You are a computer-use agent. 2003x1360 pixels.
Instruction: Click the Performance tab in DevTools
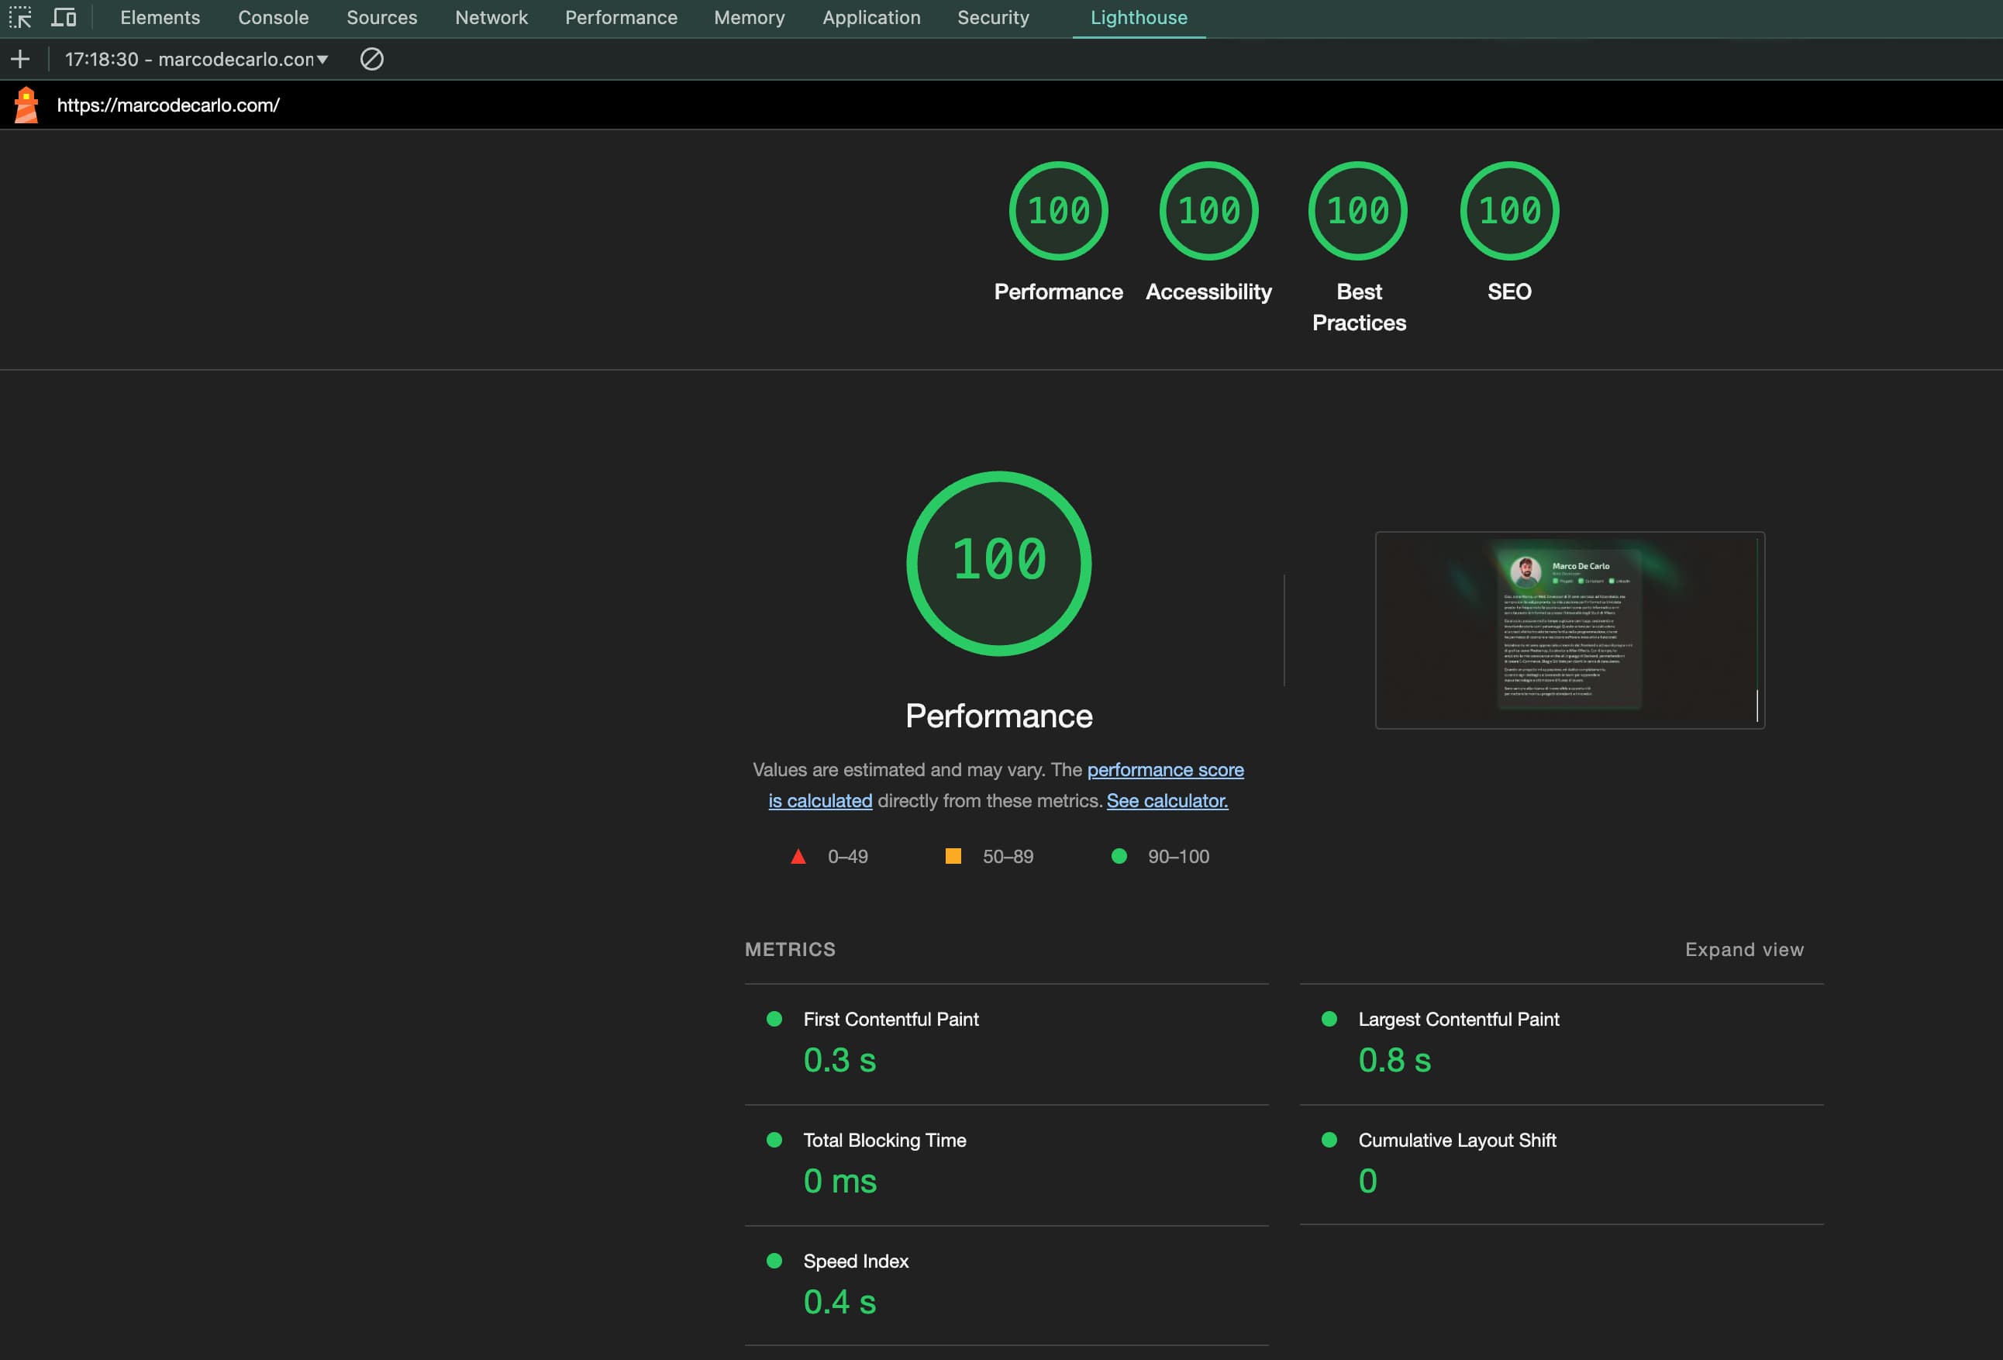pyautogui.click(x=621, y=17)
